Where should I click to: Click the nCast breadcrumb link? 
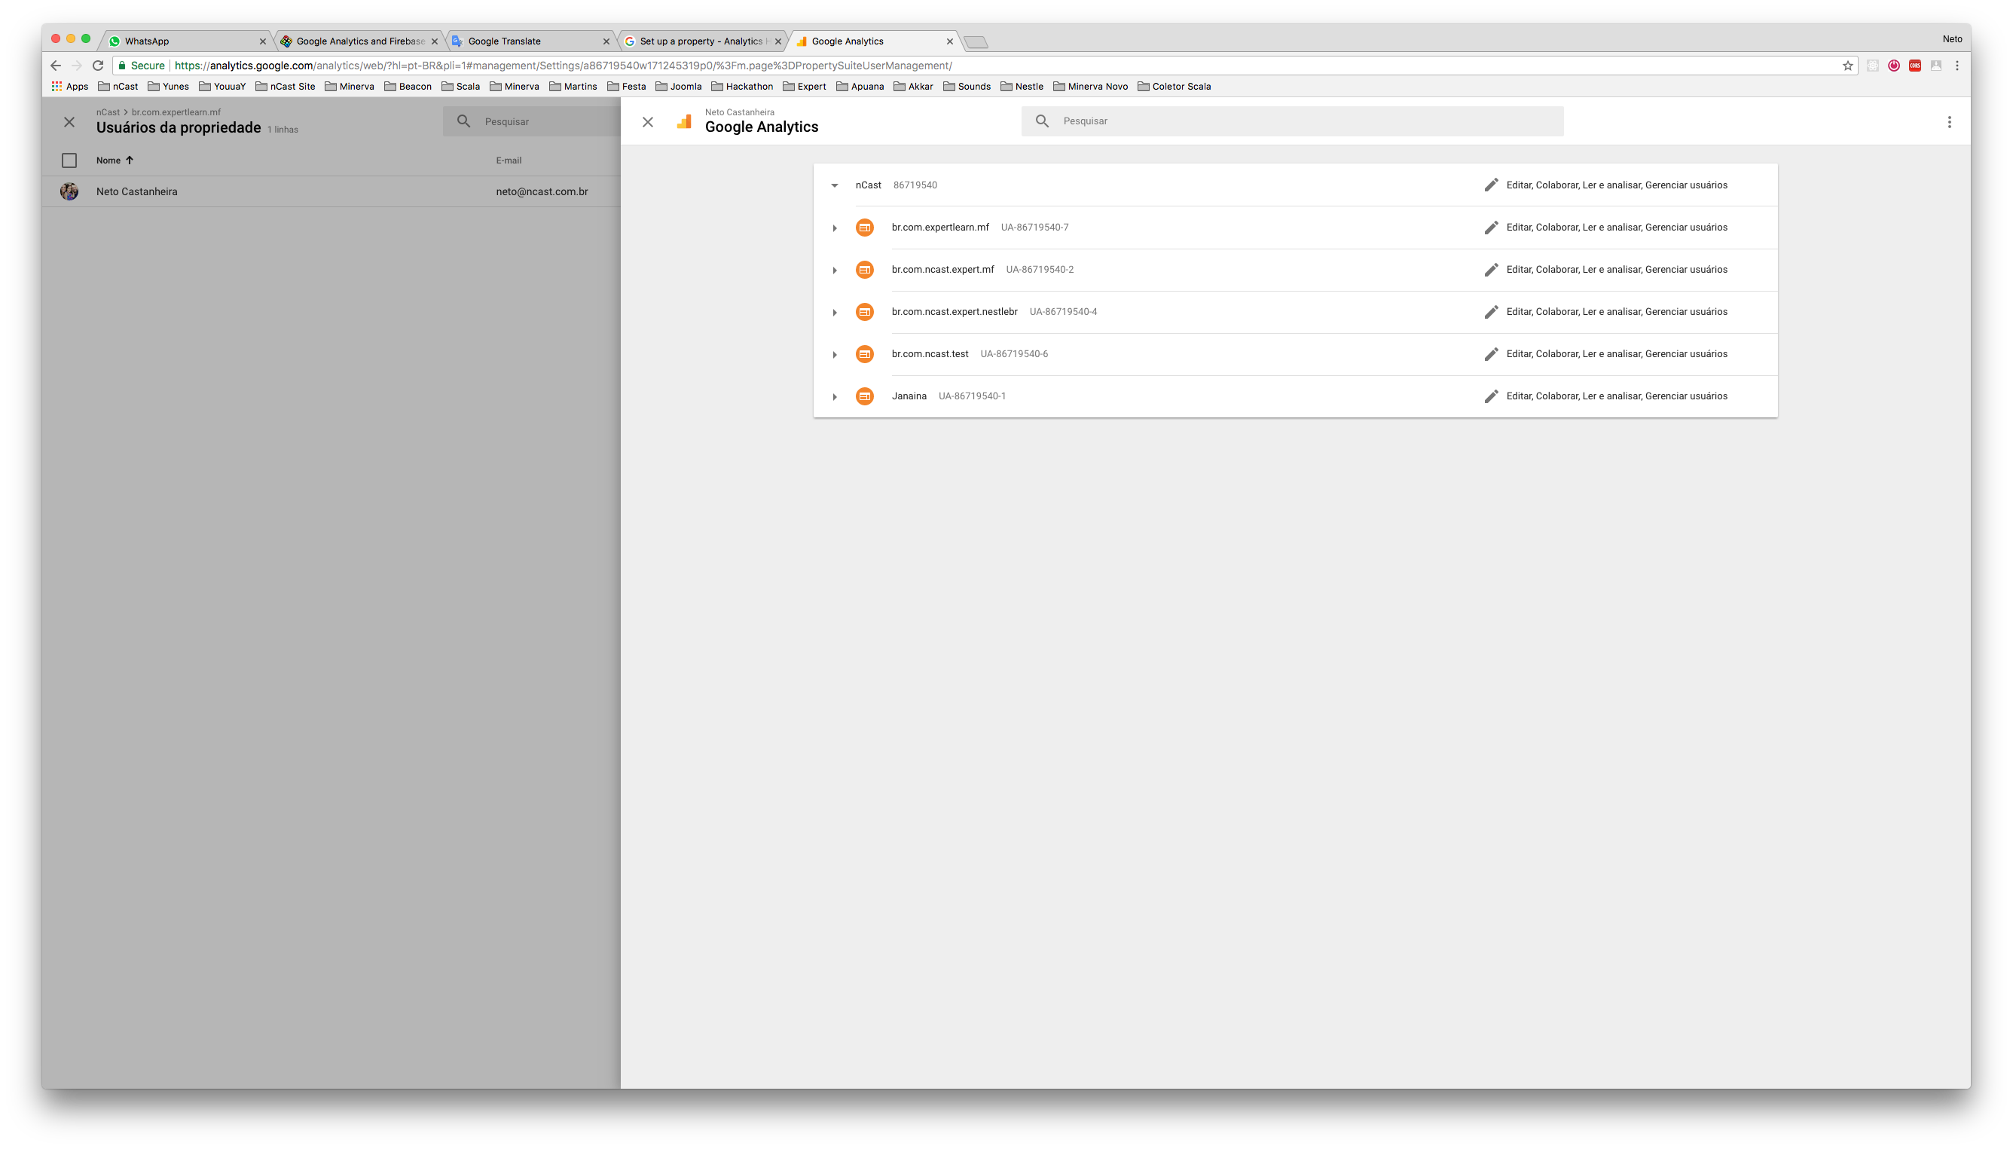[107, 112]
